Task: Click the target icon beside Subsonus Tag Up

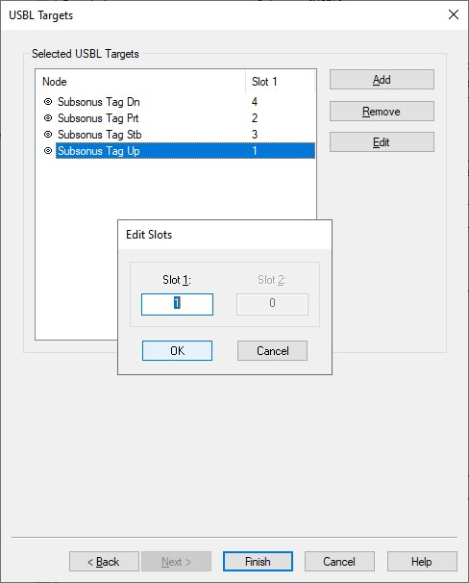Action: pos(48,151)
